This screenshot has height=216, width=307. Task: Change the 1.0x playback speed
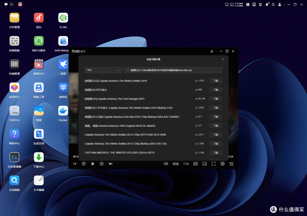point(186,164)
